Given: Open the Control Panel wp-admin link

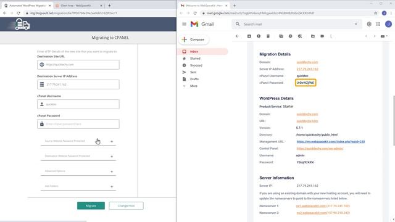Looking at the screenshot, I should pyautogui.click(x=320, y=149).
